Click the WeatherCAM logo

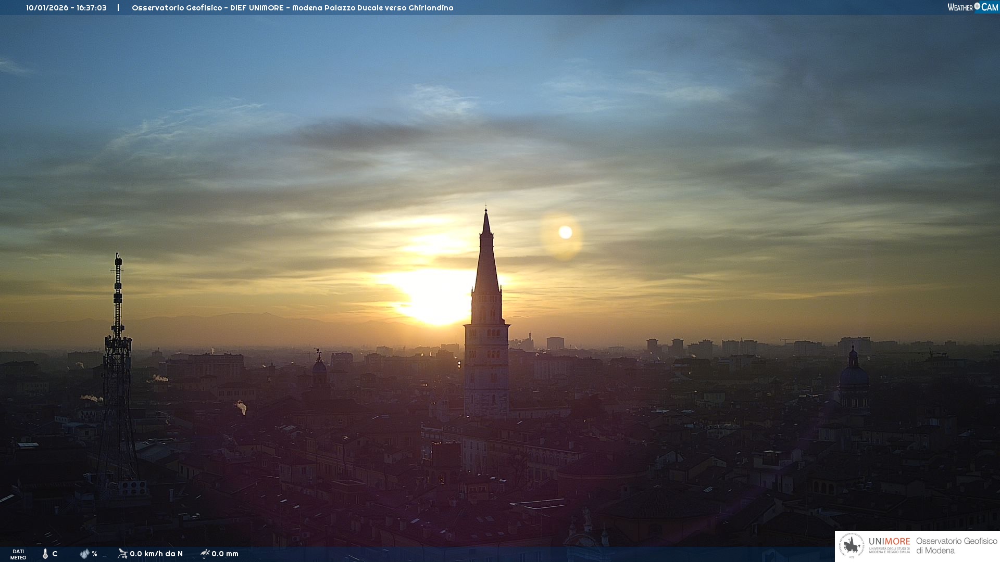(972, 7)
